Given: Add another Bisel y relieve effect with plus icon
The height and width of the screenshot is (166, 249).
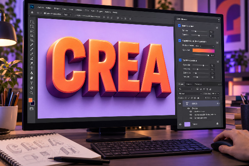Looking at the screenshot, I should click(x=217, y=28).
